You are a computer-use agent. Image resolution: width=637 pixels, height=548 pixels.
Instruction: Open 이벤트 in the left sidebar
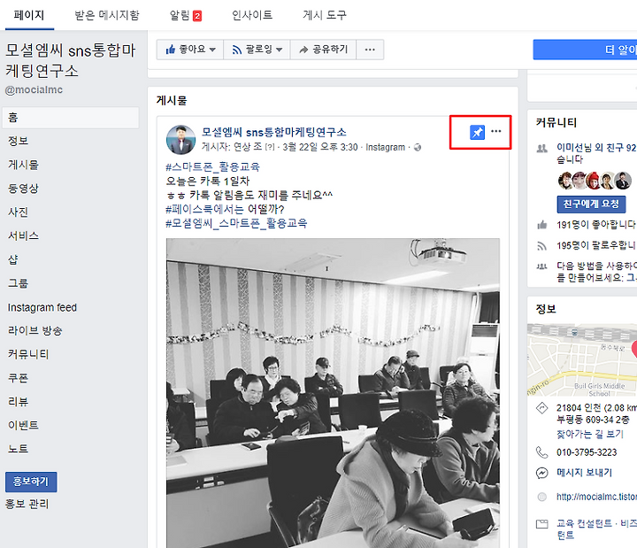tap(24, 425)
